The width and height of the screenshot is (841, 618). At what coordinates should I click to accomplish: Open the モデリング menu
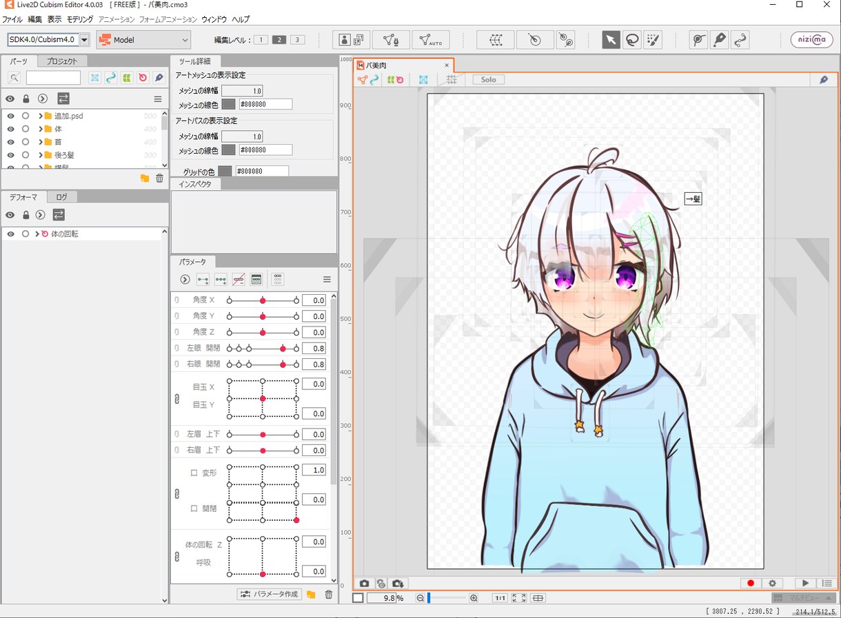pyautogui.click(x=80, y=19)
